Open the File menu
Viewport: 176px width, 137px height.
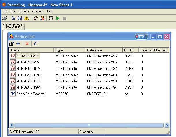point(5,11)
